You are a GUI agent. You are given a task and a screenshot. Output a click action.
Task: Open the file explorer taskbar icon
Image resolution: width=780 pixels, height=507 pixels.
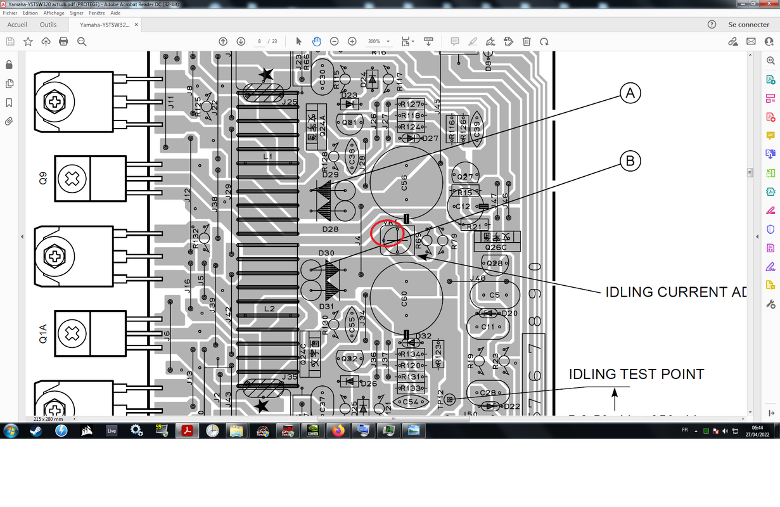pos(236,430)
